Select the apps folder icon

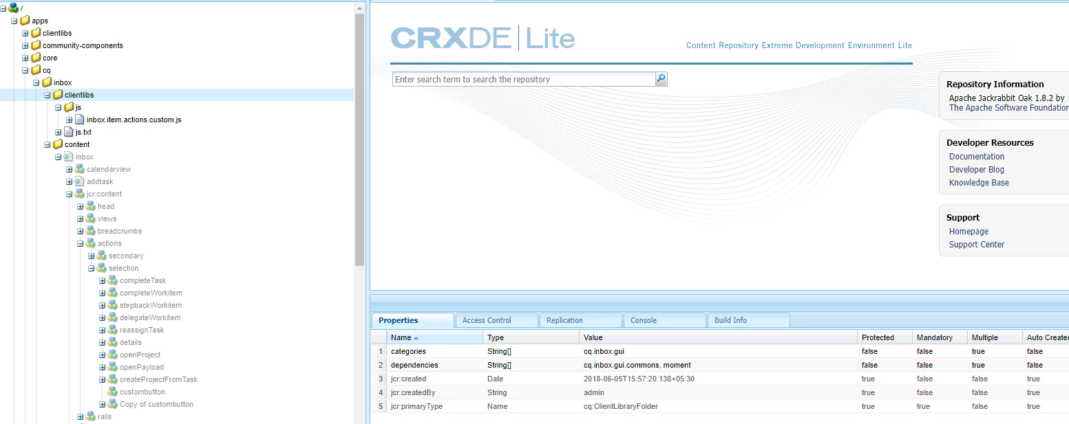25,21
